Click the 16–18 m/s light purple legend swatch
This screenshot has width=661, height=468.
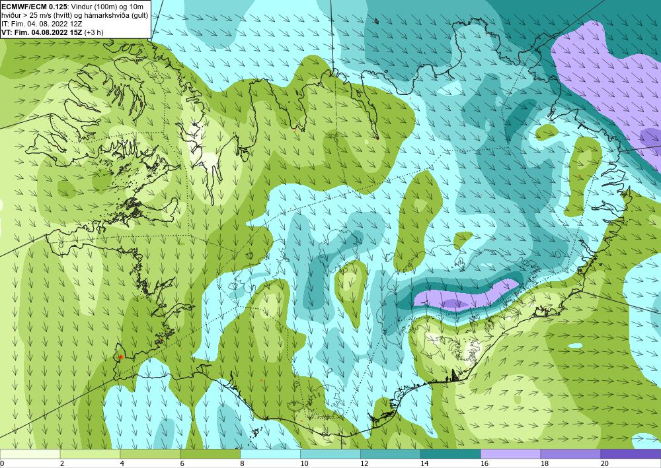(x=510, y=453)
